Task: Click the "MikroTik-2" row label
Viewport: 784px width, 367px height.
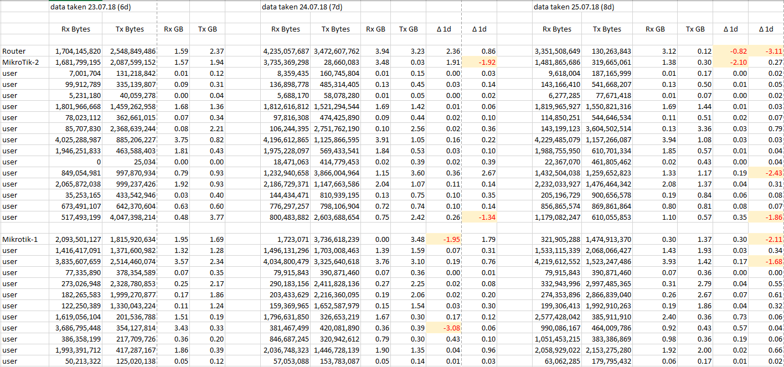Action: (x=20, y=62)
